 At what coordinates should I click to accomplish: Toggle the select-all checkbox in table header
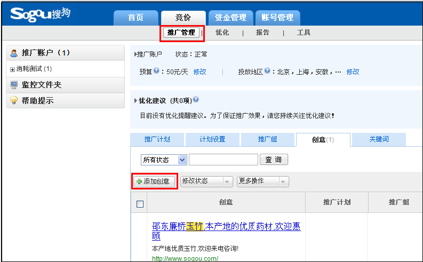click(140, 203)
